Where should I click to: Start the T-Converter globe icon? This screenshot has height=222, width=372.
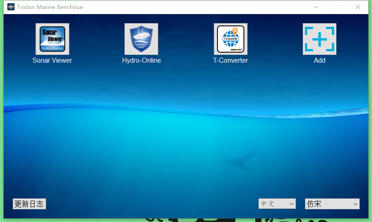(231, 39)
